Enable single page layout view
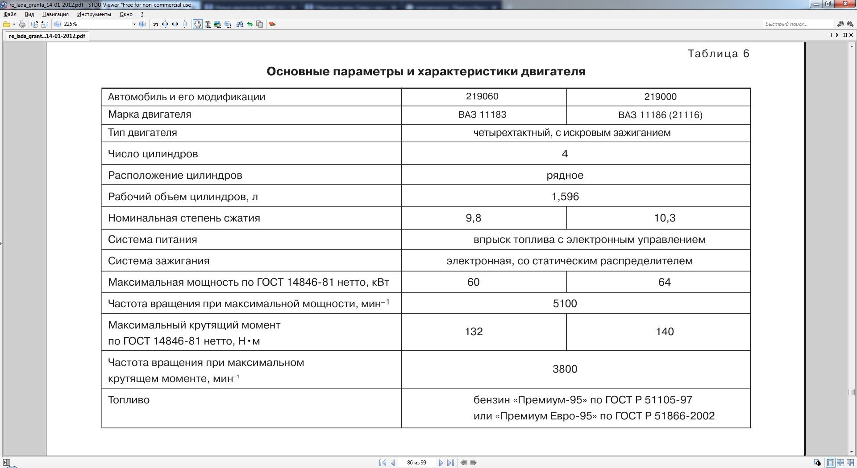The height and width of the screenshot is (468, 857). coord(830,463)
